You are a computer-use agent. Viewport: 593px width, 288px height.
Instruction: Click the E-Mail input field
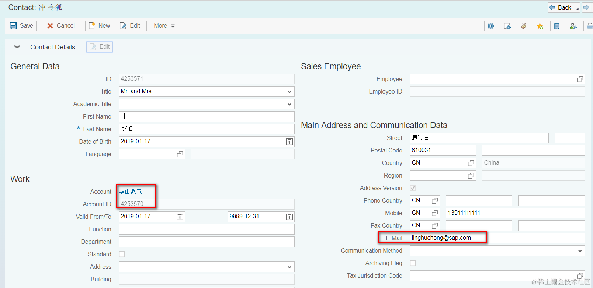coord(497,238)
